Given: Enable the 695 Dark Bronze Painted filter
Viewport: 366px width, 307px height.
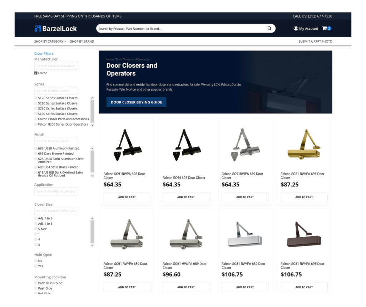Looking at the screenshot, I should coord(36,153).
